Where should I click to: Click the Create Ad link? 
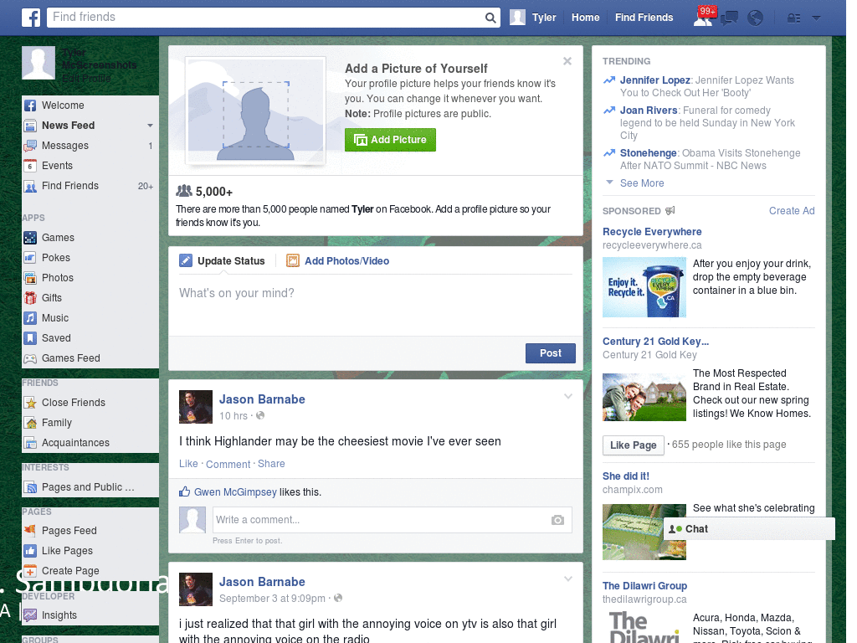tap(792, 211)
